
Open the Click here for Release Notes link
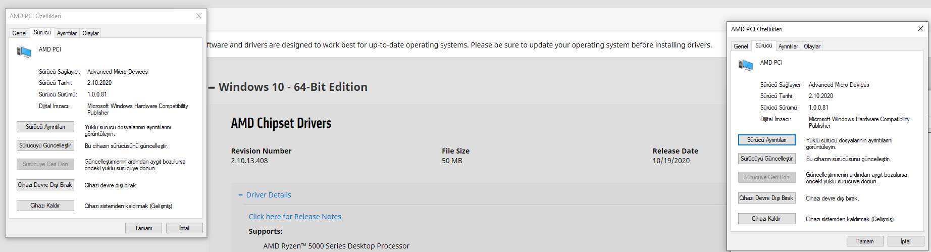coord(295,217)
